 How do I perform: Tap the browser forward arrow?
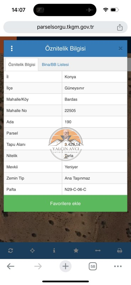click(38, 266)
